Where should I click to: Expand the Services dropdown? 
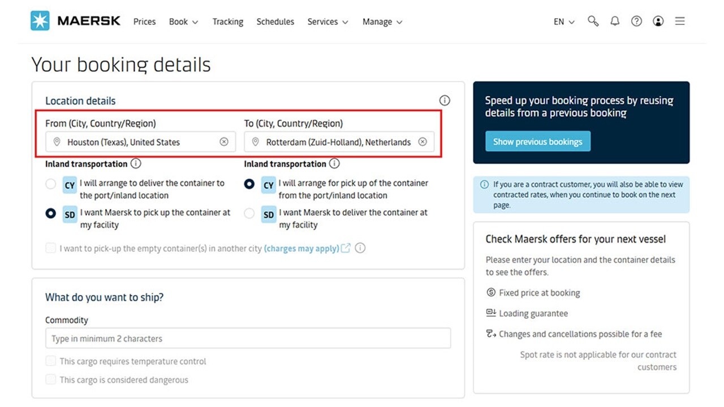324,21
